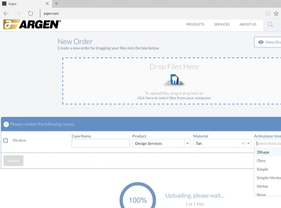Click the Case Name input field
Screen dimensions: 281x208
pyautogui.click(x=101, y=143)
